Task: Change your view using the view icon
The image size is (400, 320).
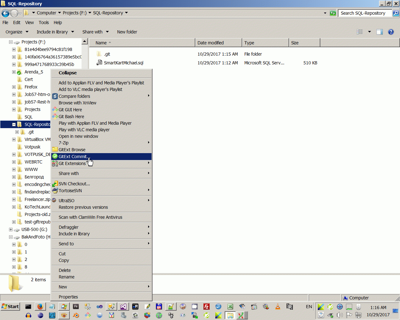Action: tap(360, 32)
